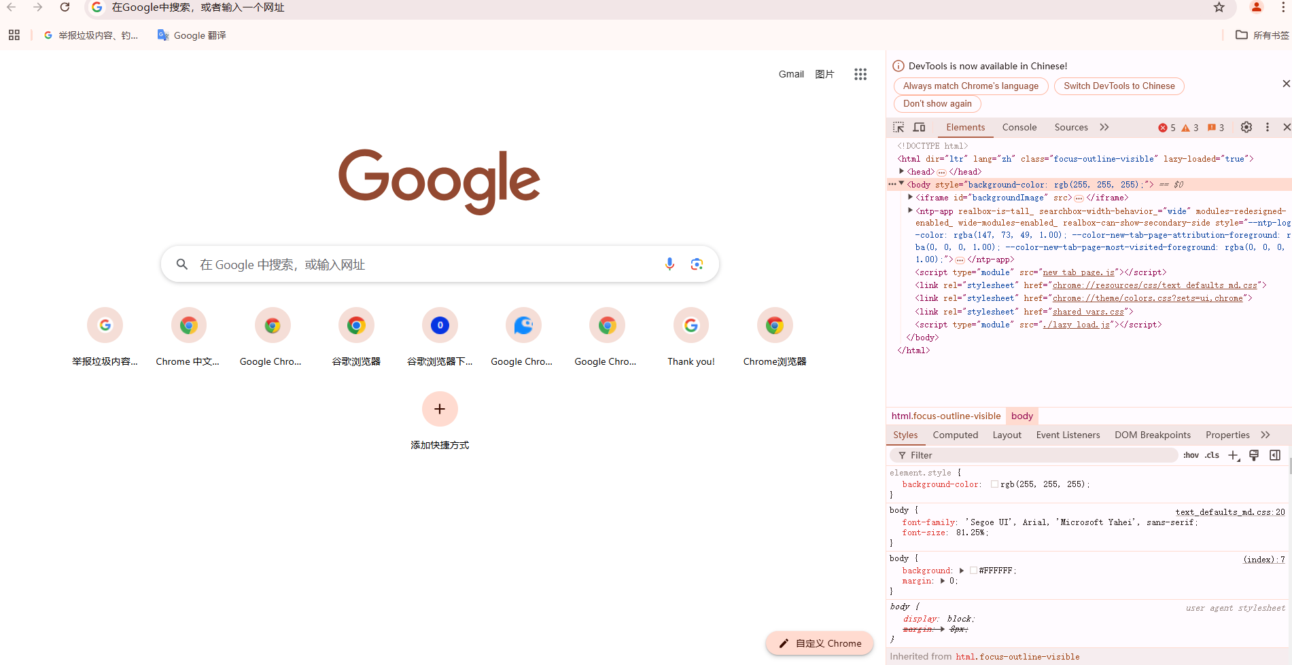
Task: Open the Computed styles tab
Action: 956,435
